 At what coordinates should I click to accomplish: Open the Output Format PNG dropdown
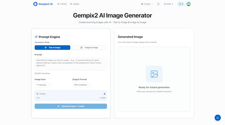(82, 85)
